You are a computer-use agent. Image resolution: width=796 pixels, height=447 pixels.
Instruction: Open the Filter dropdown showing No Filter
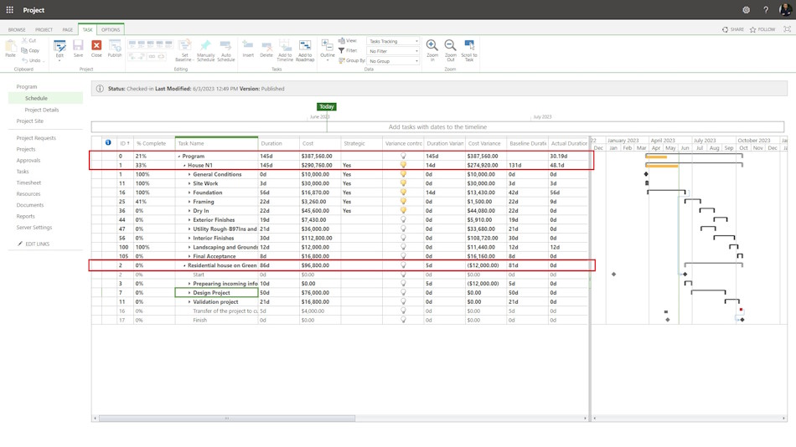tap(394, 51)
